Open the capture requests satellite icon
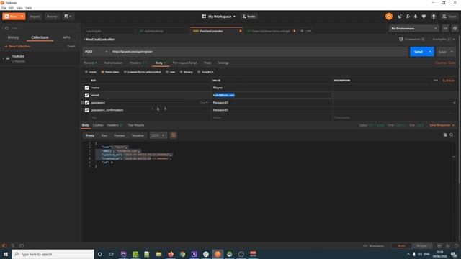Screen dimensions: 461x259 399,17
